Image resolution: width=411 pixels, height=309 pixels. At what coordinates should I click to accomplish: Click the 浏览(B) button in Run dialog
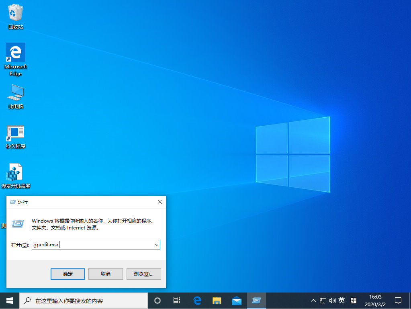[x=143, y=274]
